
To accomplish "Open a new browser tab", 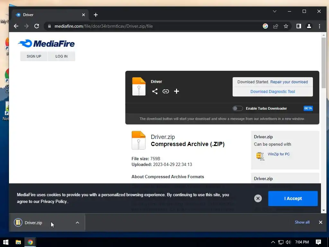I will coord(96,15).
